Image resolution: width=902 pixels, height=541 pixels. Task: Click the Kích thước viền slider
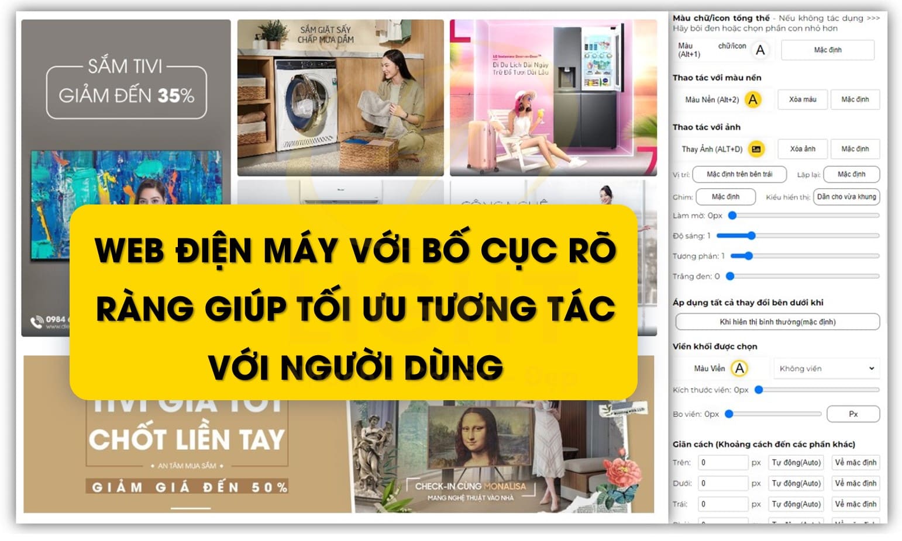[x=817, y=390]
